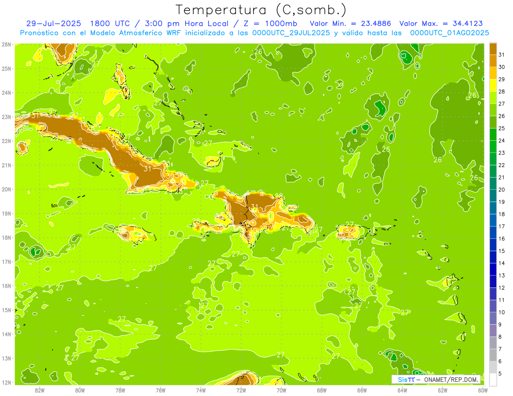Click the 'ONAMET/REP.DOM.' credit label
Screen dimensions: 513x396
coord(451,379)
